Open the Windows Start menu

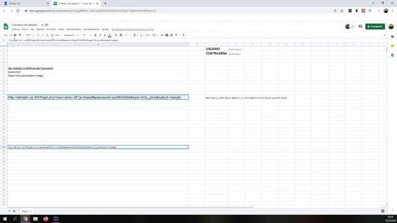pyautogui.click(x=5, y=219)
